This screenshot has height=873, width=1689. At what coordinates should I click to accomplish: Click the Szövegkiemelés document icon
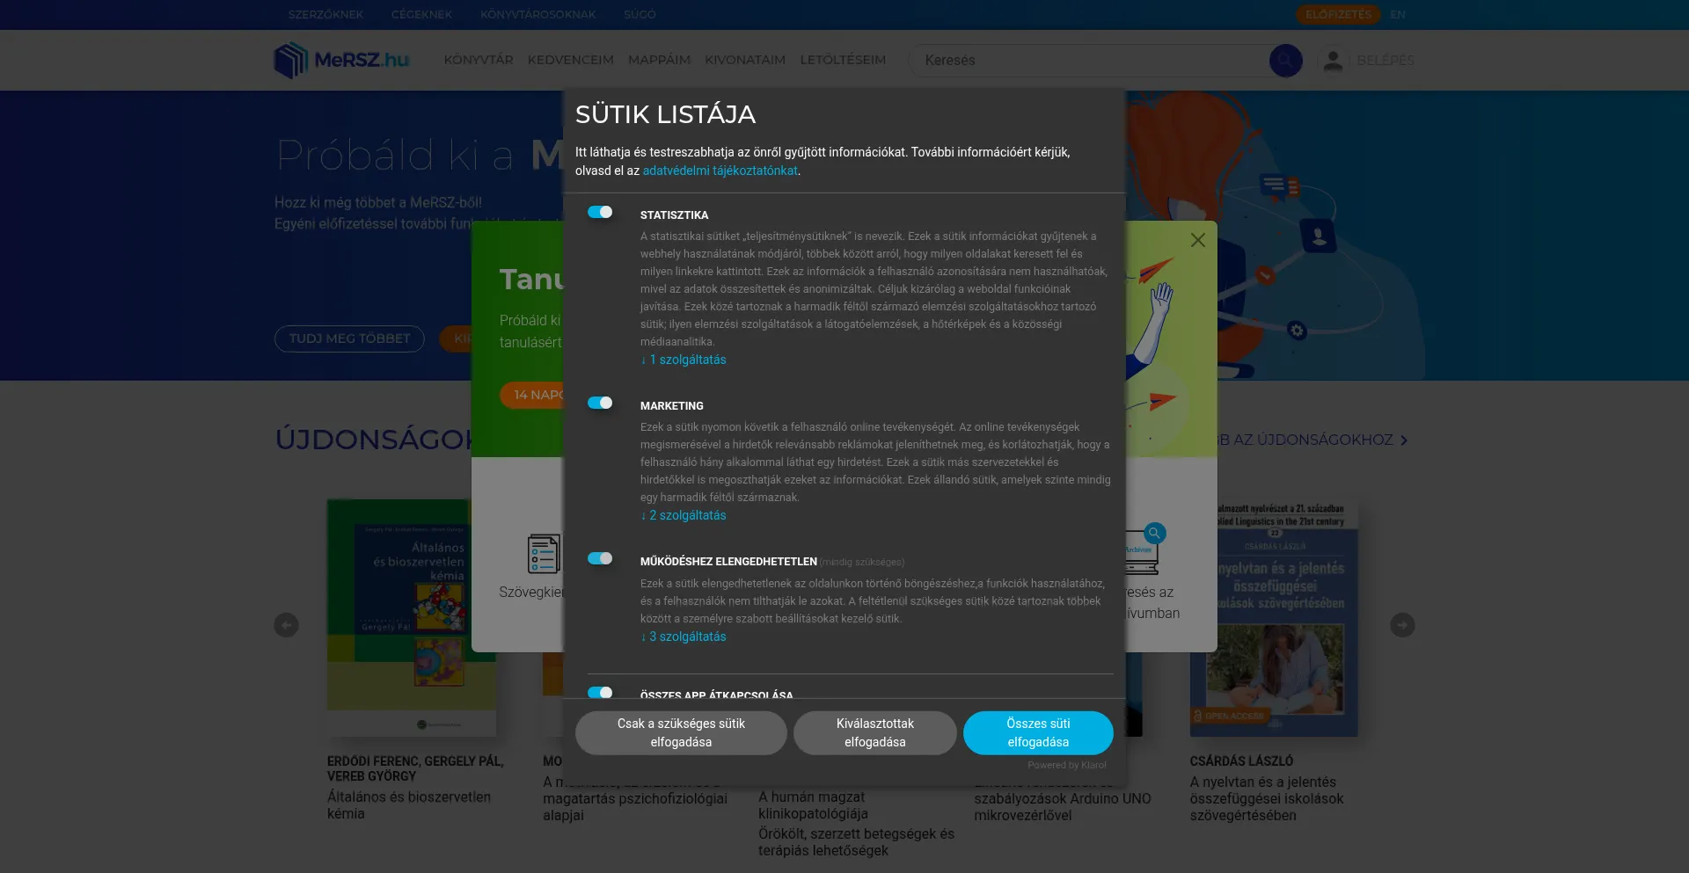coord(544,554)
